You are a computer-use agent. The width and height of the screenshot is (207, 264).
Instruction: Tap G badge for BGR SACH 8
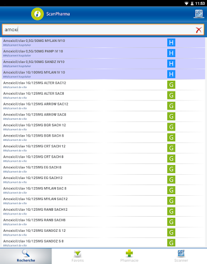tap(171, 138)
